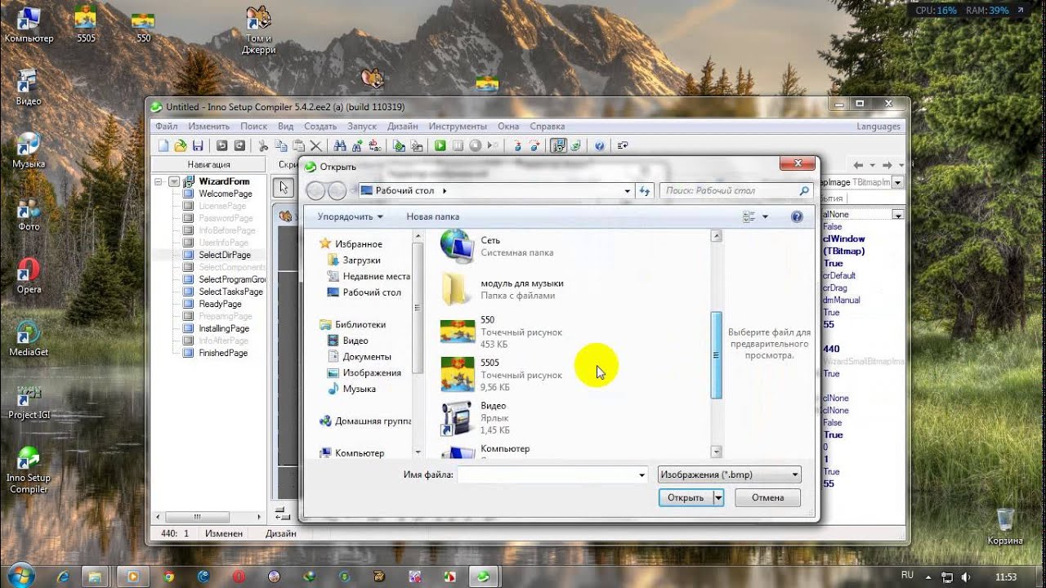Click the Copy toolbar icon

[281, 145]
